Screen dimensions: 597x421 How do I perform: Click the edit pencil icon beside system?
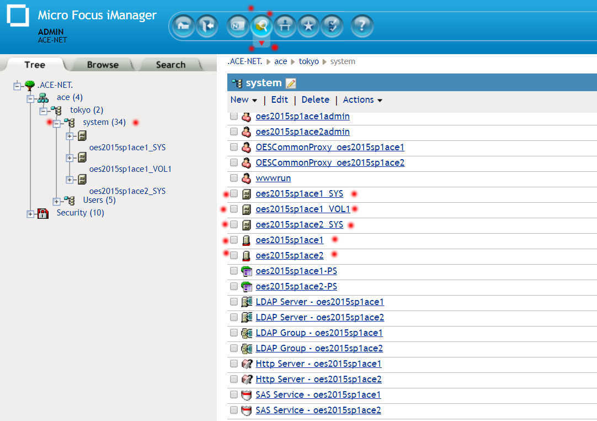click(x=291, y=83)
